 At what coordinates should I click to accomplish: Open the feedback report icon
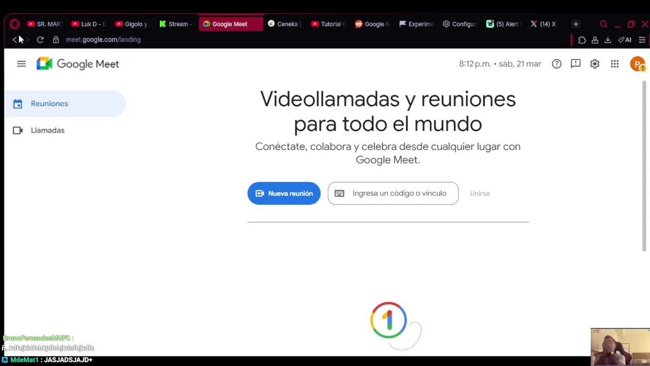coord(575,64)
